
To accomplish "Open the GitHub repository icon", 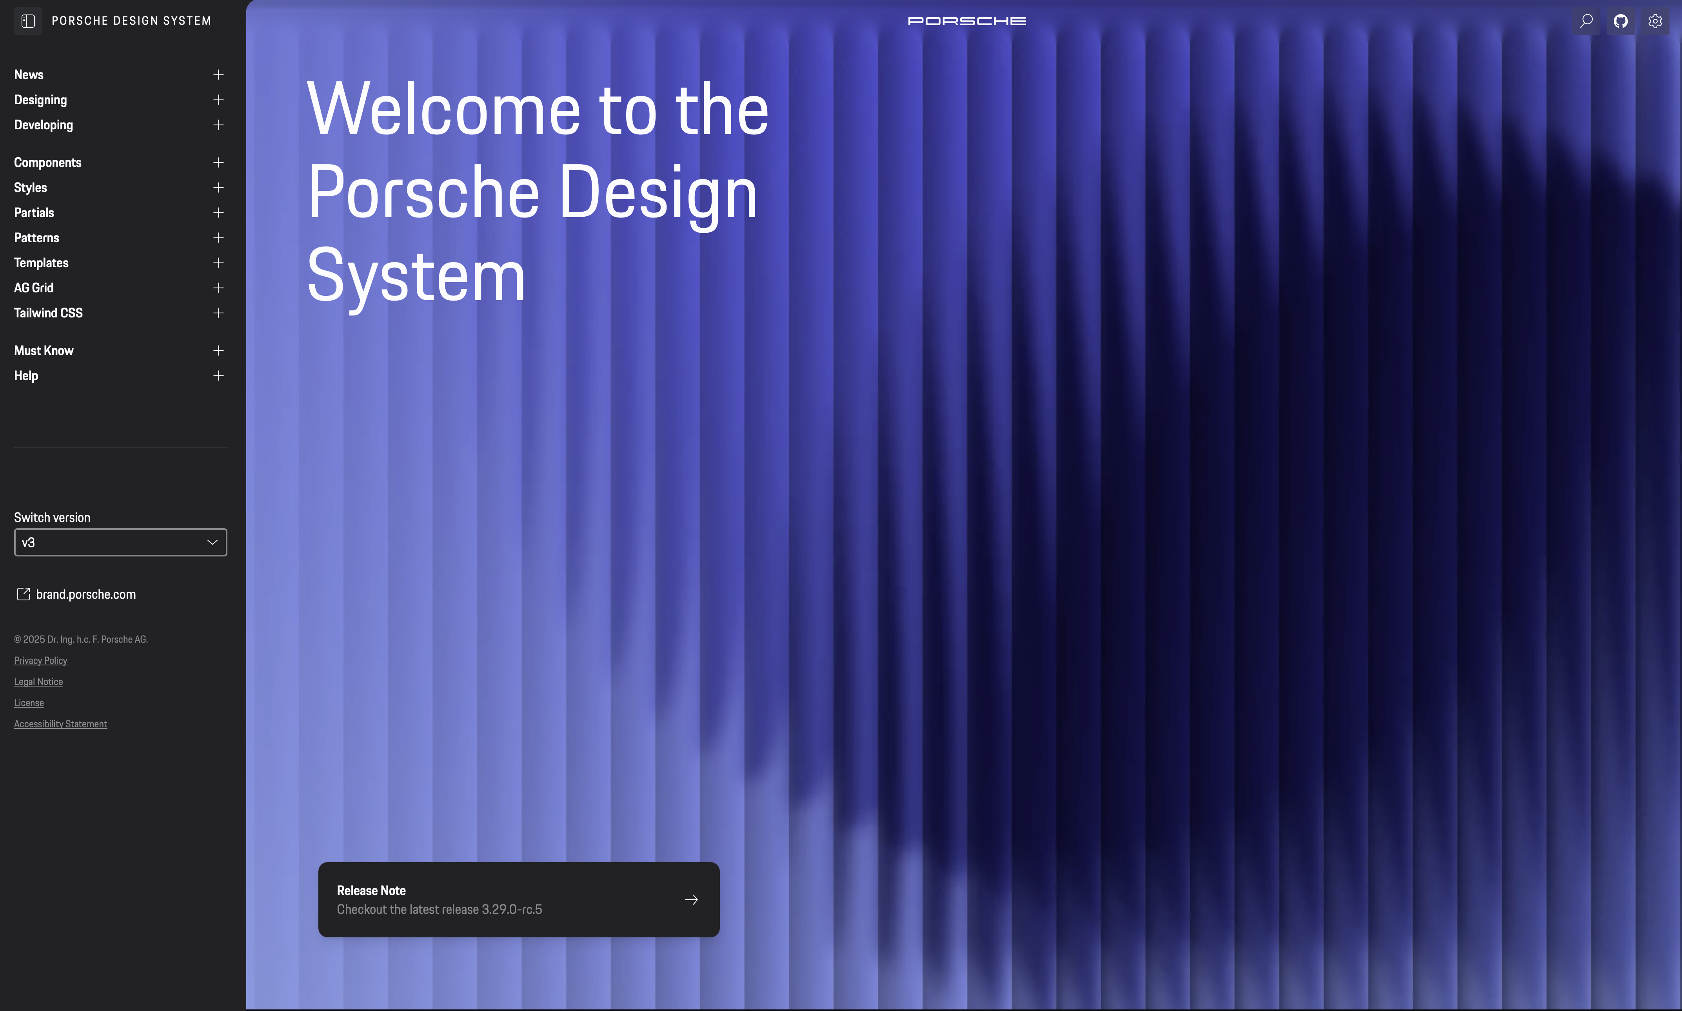I will click(x=1621, y=21).
